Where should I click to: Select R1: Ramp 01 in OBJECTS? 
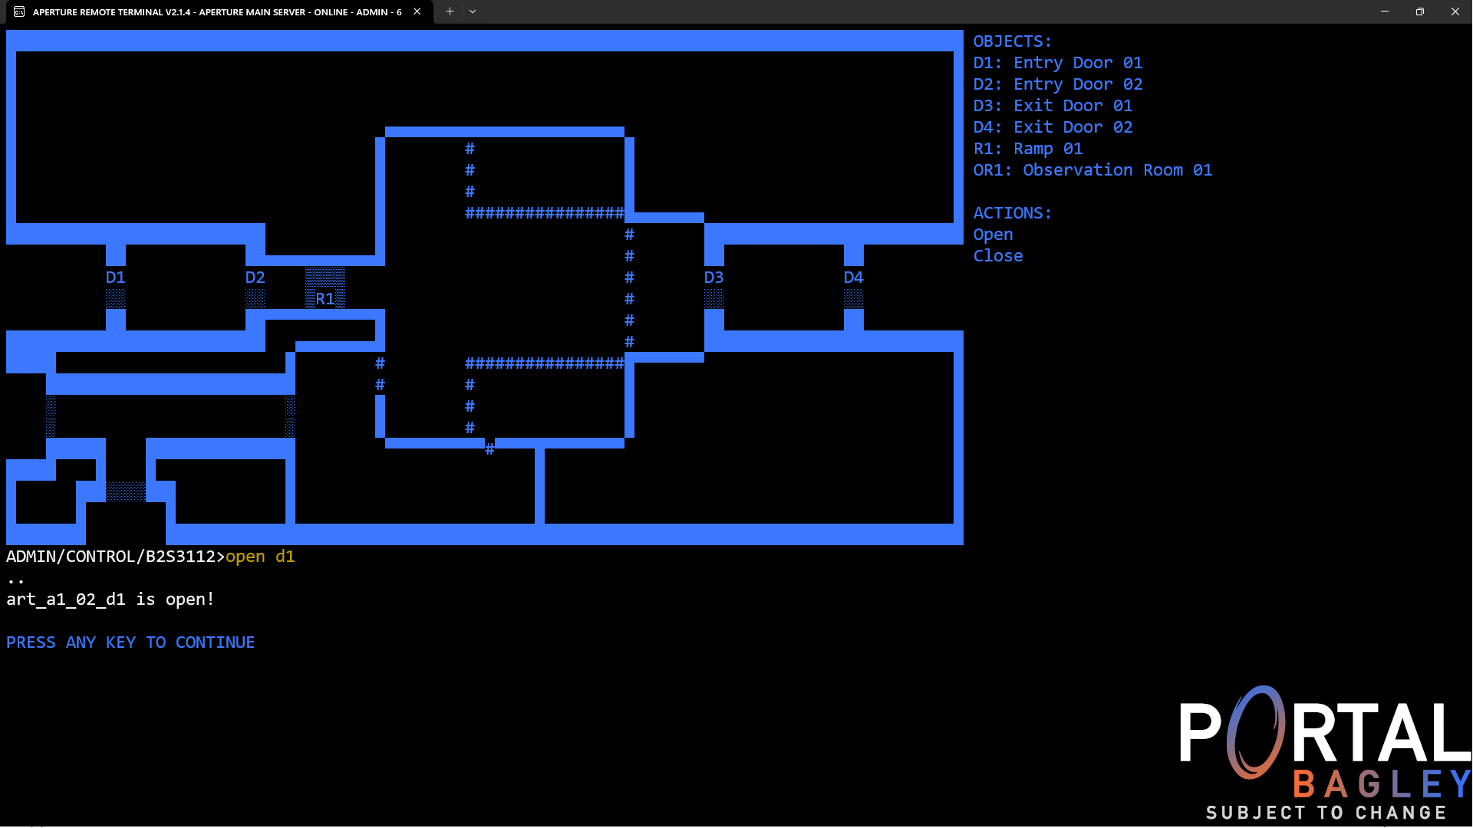tap(1028, 148)
